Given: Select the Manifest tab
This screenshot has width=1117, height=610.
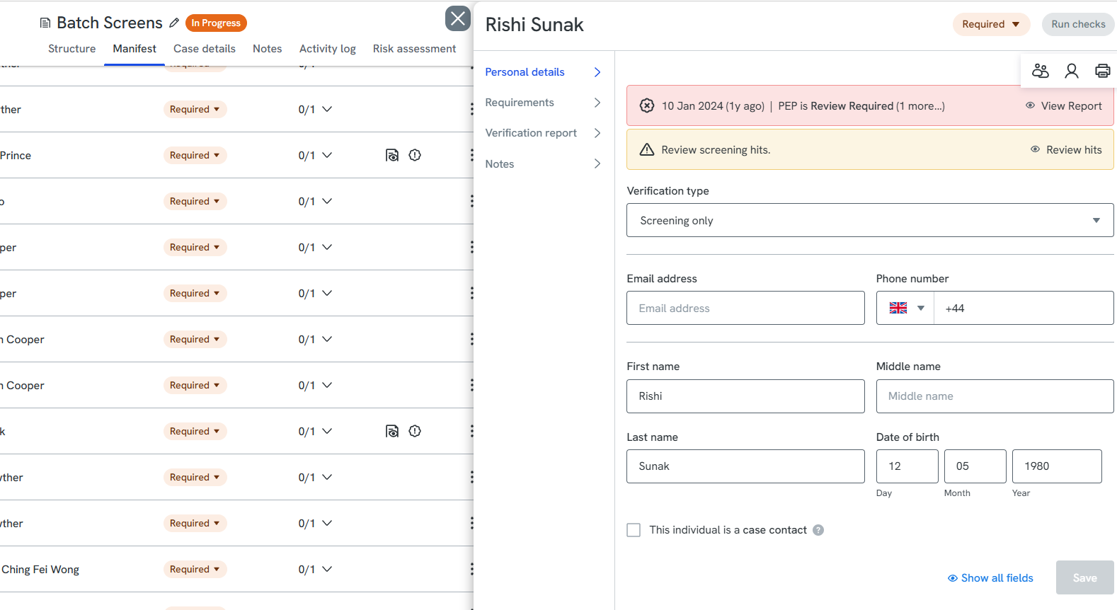Looking at the screenshot, I should (134, 49).
